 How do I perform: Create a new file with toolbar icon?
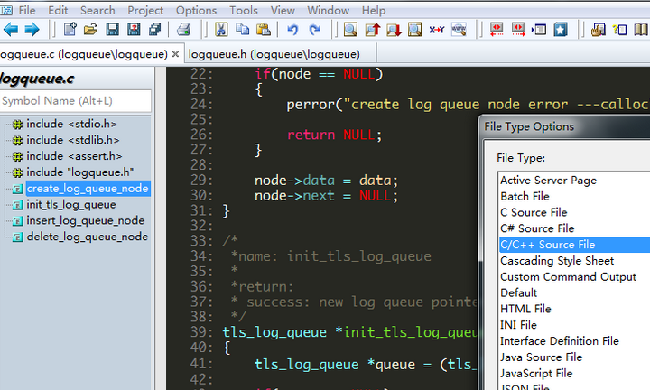[x=70, y=30]
